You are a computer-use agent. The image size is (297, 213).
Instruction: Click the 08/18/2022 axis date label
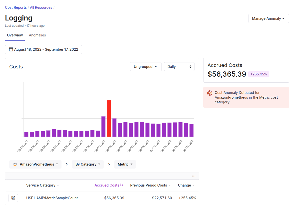point(23,146)
